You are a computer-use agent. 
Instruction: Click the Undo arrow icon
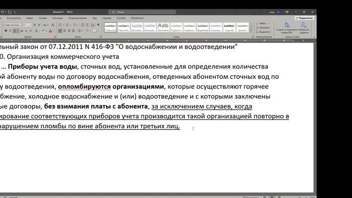point(2,12)
